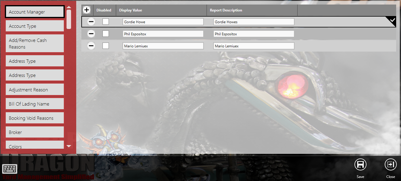401x181 pixels.
Task: Edit the Phil Espositox display value field
Action: (x=163, y=34)
